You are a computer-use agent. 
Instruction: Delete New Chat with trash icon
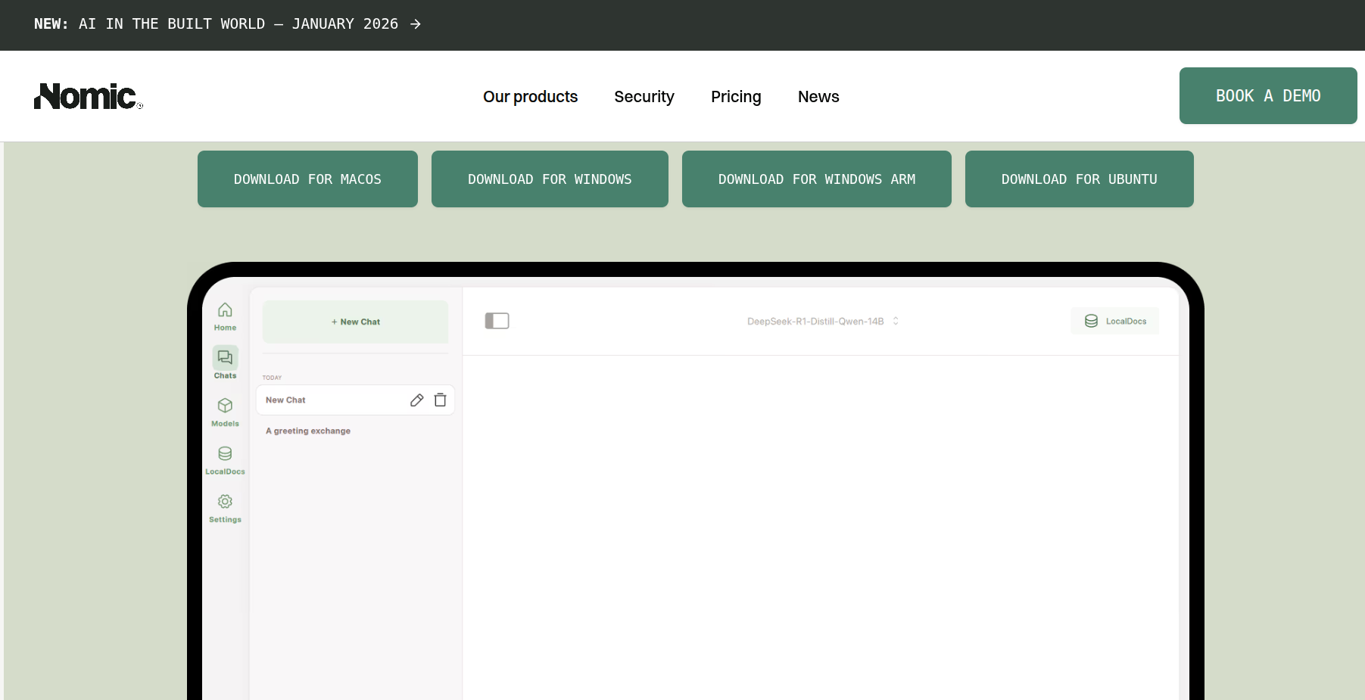440,400
